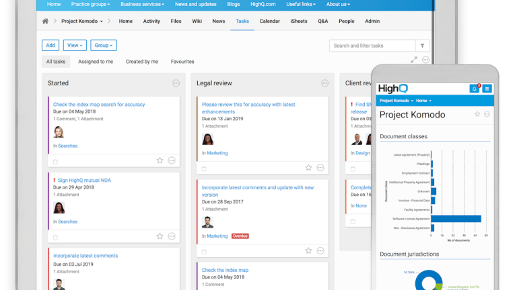Click the red Overdue badge
The width and height of the screenshot is (517, 290).
coord(240,236)
